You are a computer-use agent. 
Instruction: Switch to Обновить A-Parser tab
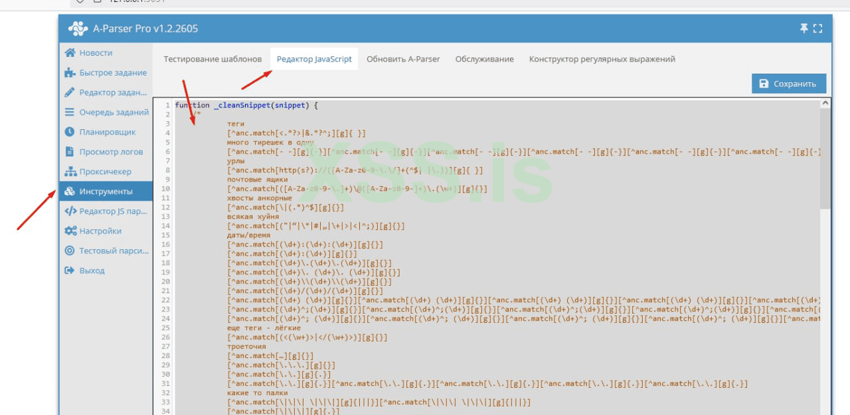click(x=403, y=59)
